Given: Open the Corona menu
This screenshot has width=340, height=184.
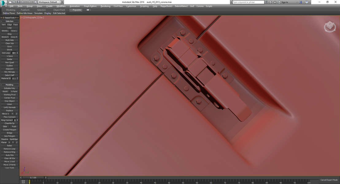Looking at the screenshot, I should (x=200, y=6).
